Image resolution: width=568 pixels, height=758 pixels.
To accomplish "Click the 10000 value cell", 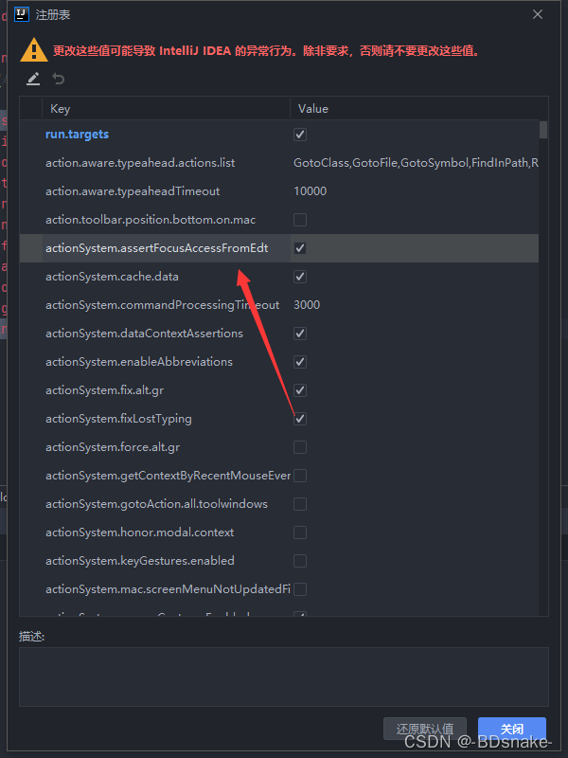I will point(311,191).
